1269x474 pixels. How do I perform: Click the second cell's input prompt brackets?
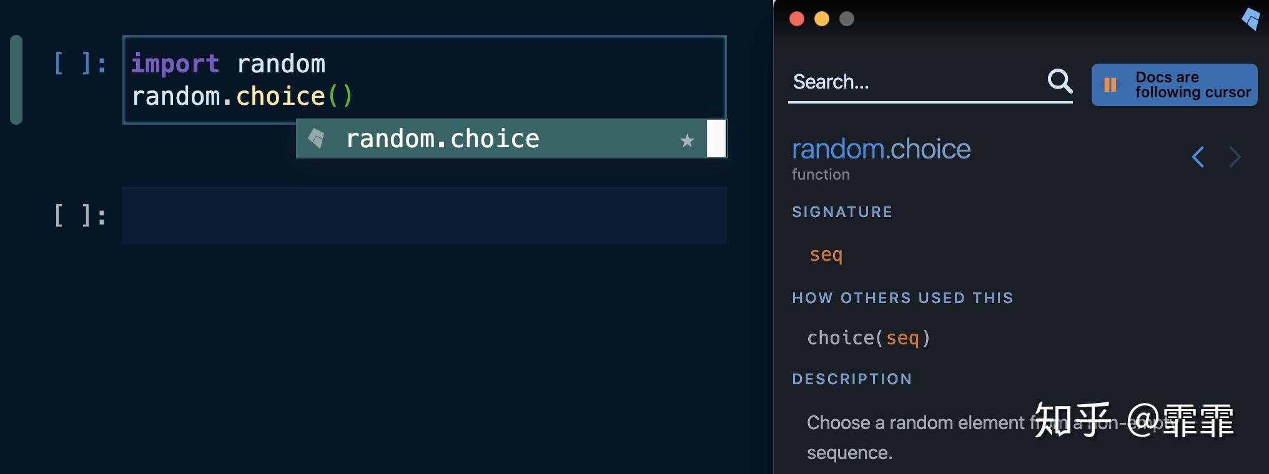79,216
